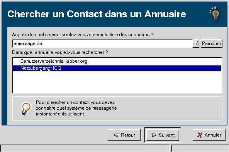
Task: Click the lightbulb icon in the header
Action: (x=215, y=14)
